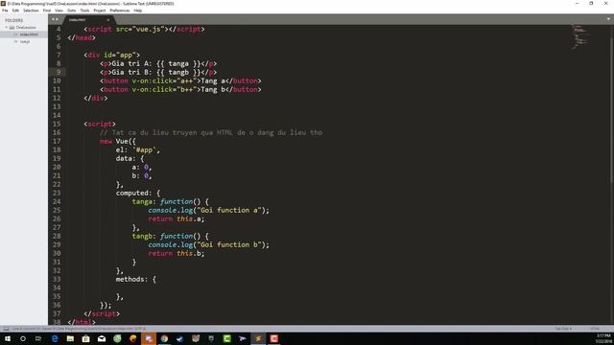Open the Preferences menu
The height and width of the screenshot is (345, 614).
(119, 11)
